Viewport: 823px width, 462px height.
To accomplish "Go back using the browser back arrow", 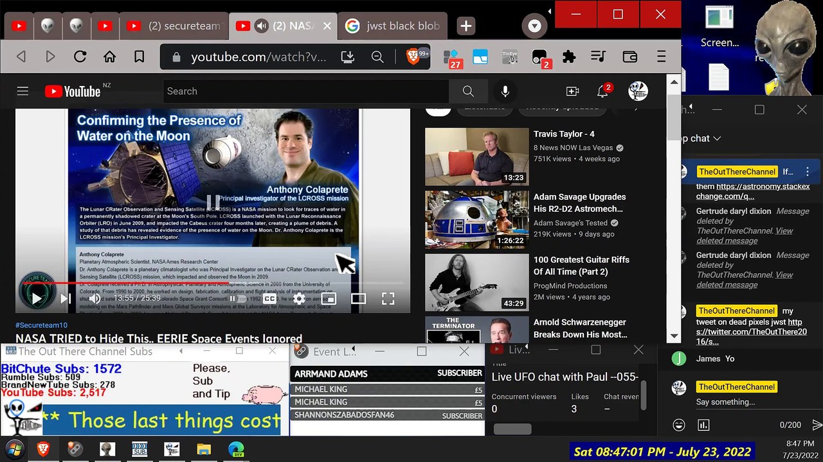I will click(21, 57).
